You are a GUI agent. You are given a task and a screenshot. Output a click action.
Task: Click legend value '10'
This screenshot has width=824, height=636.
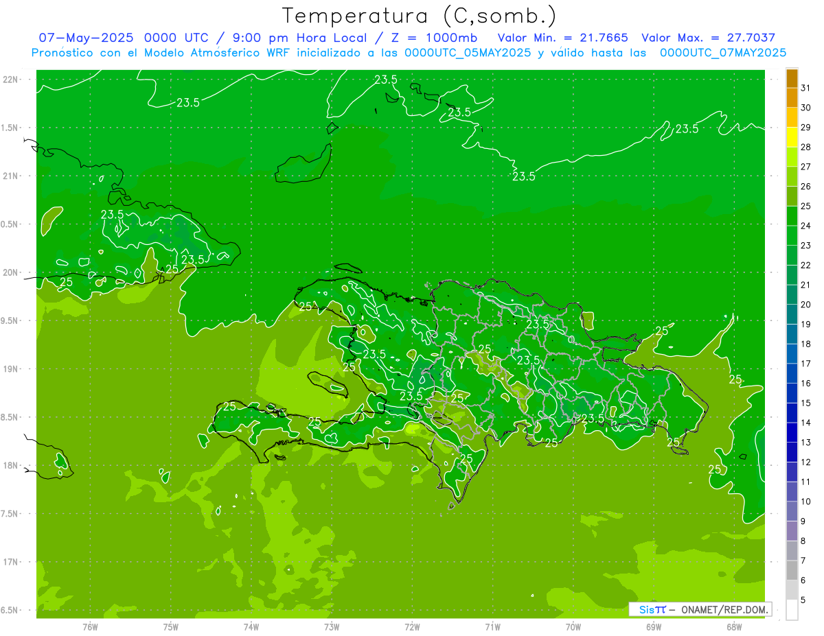[806, 502]
